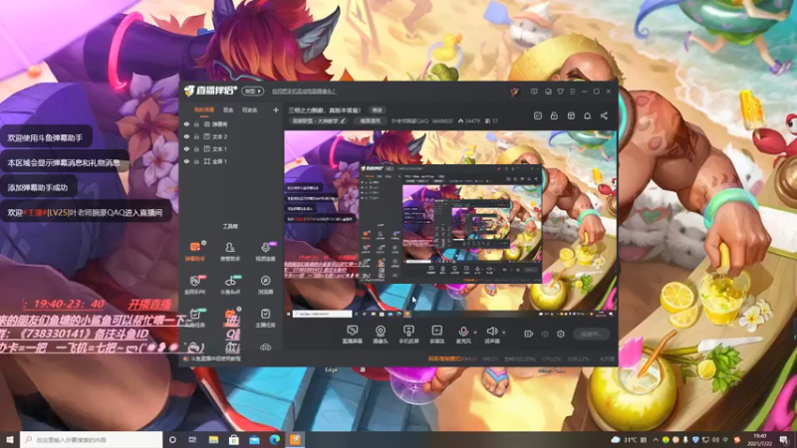
Task: Add 摄像头 camera source
Action: point(381,335)
